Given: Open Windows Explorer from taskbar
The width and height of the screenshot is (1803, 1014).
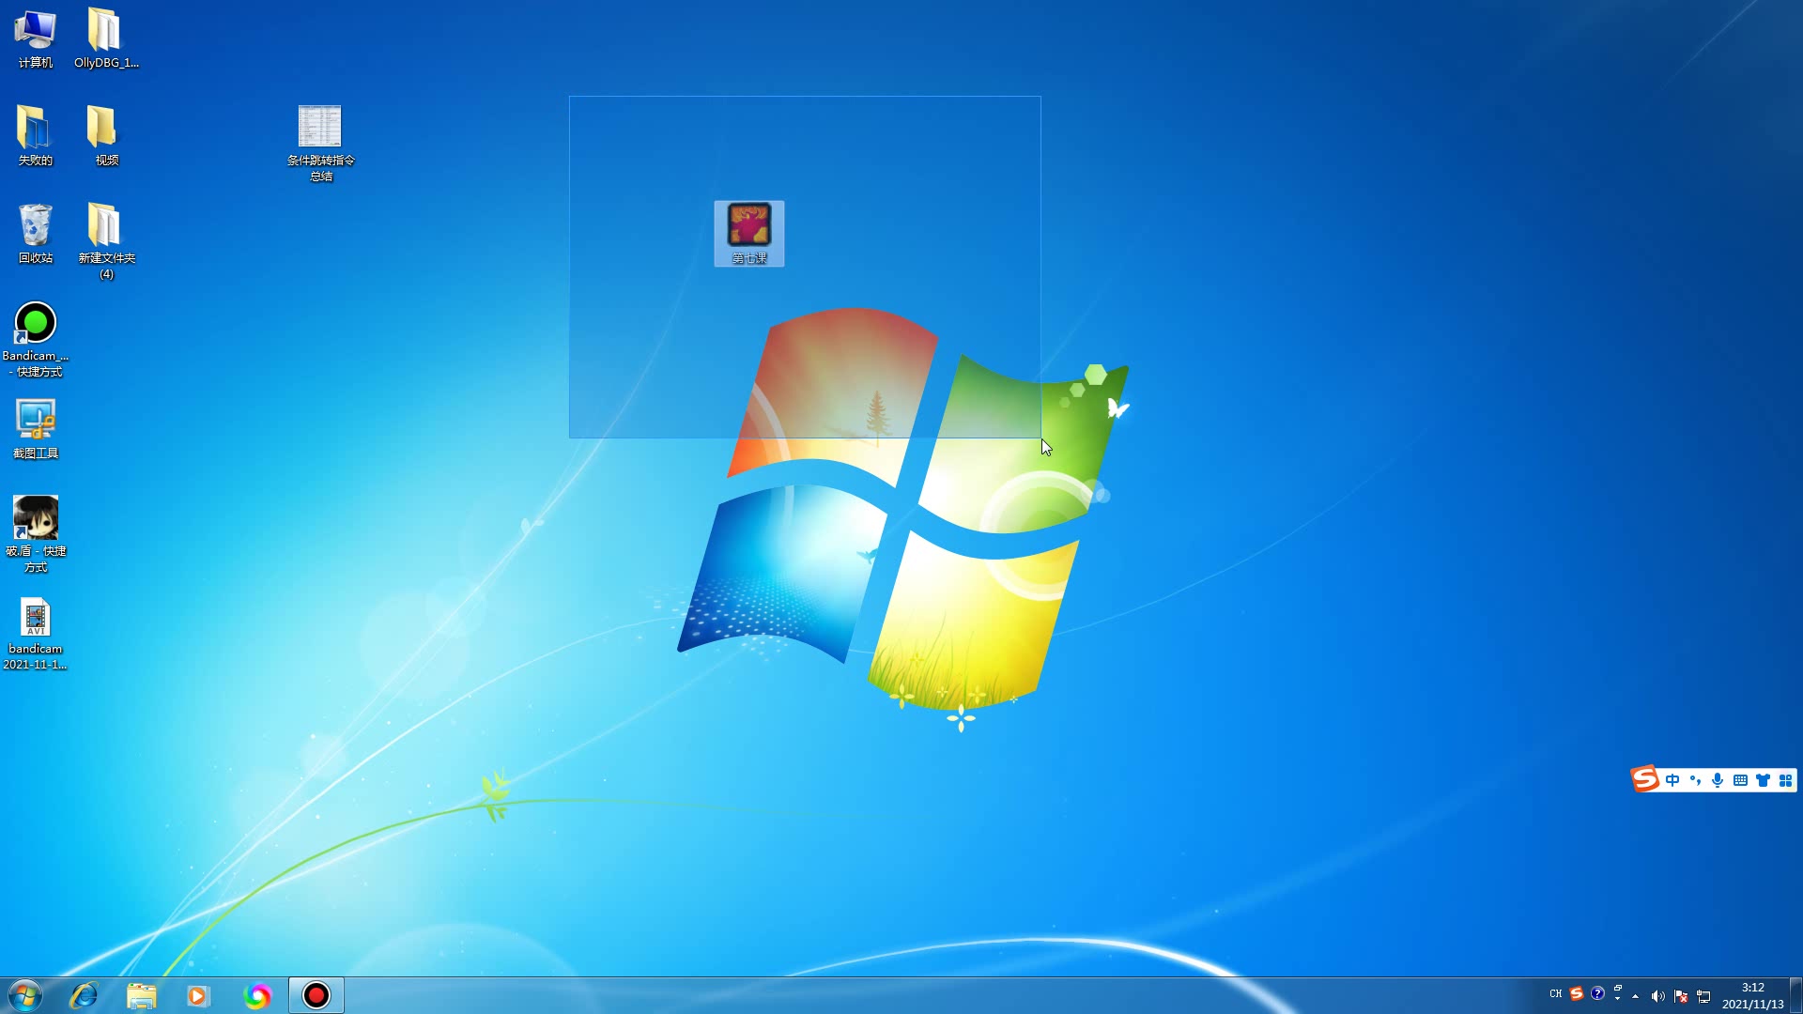Looking at the screenshot, I should 141,995.
